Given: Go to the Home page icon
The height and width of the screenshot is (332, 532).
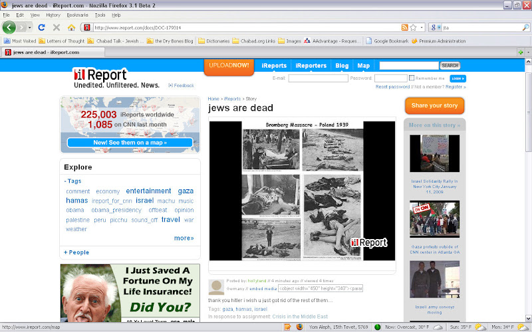Looking at the screenshot, I should (71, 27).
